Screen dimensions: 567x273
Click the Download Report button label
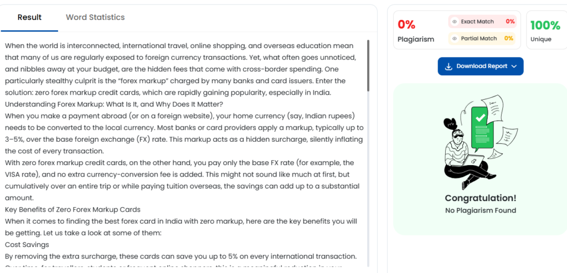[482, 66]
